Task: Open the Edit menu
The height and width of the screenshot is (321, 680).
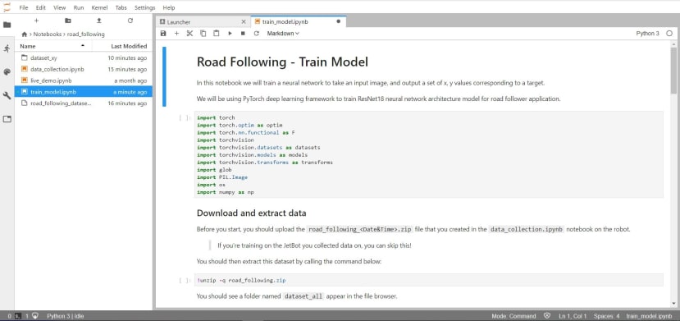Action: point(41,8)
